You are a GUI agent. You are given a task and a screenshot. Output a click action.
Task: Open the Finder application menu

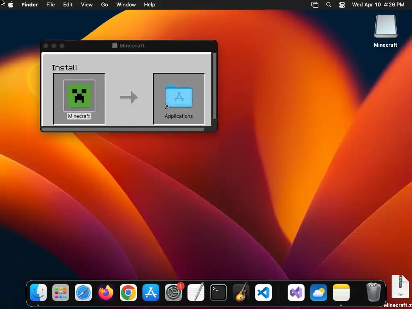[30, 5]
